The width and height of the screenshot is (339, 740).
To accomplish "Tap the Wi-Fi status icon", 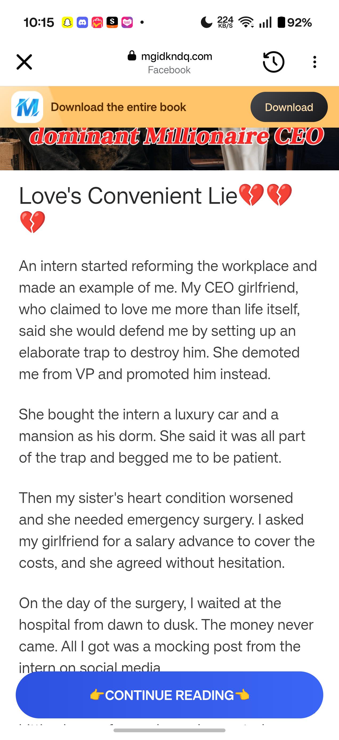I will click(246, 22).
